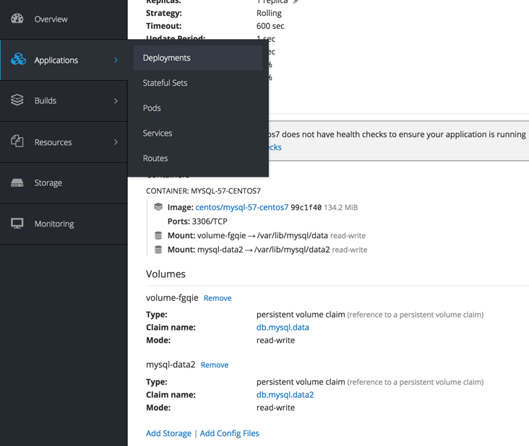The height and width of the screenshot is (446, 529).
Task: Click the Storage drive icon
Action: point(17,183)
